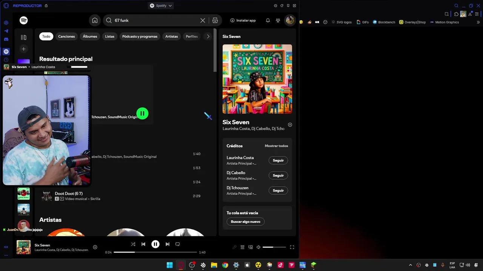Select the Todo filter chip

point(46,37)
